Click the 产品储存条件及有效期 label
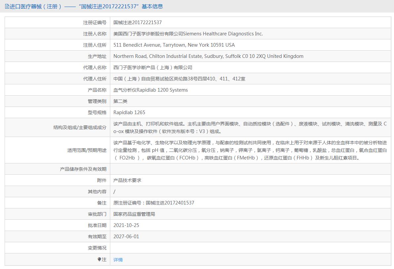The height and width of the screenshot is (269, 394). pos(83,169)
